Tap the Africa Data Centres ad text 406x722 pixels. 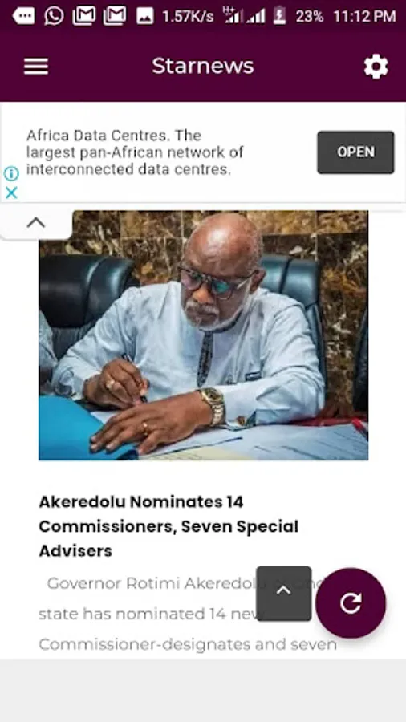tap(135, 152)
